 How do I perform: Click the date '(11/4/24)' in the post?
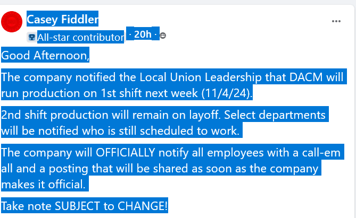(227, 93)
